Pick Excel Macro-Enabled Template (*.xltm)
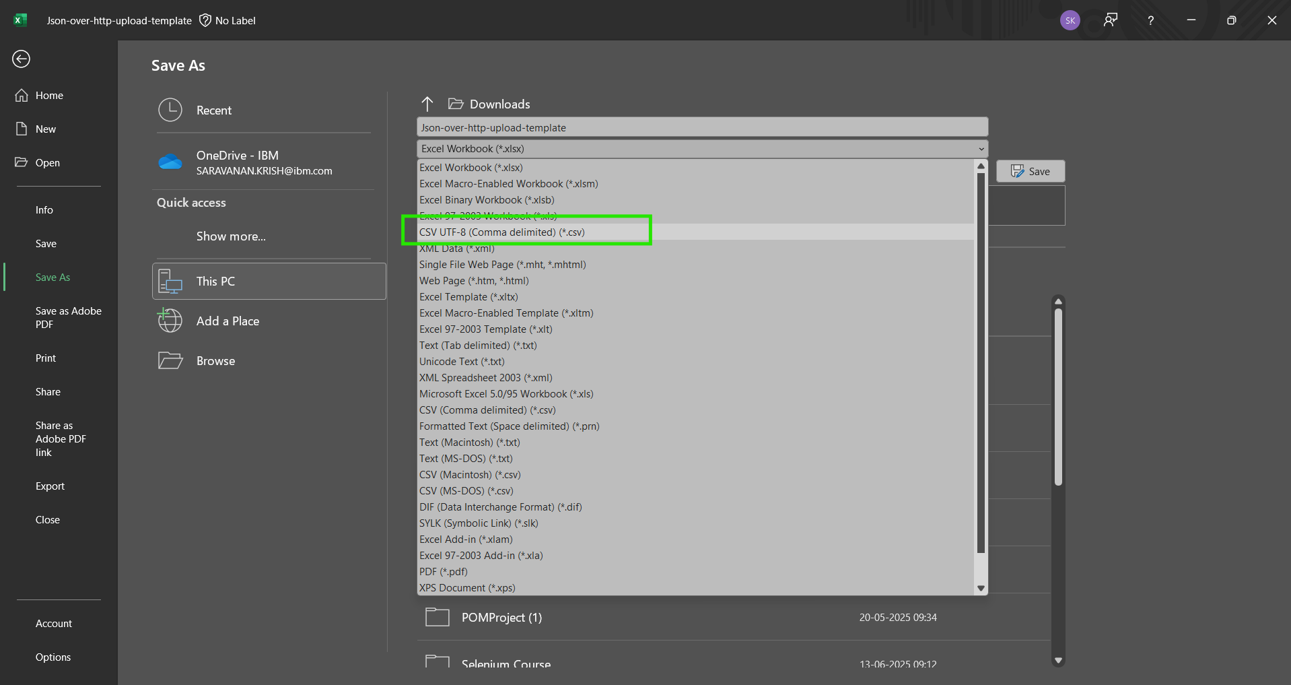The height and width of the screenshot is (685, 1291). [695, 313]
